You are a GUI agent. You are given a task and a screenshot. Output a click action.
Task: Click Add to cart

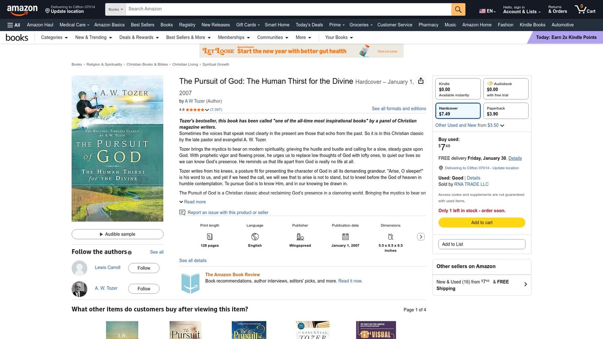(x=481, y=222)
